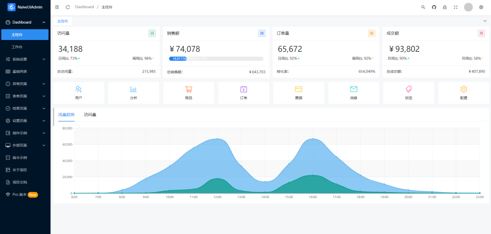
Task: Open user avatar menu
Action: [468, 7]
